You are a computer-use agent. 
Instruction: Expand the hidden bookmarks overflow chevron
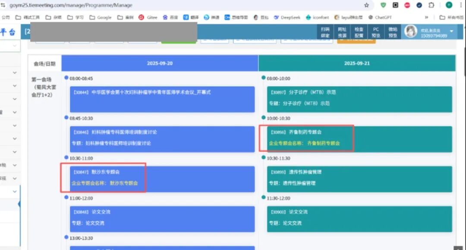point(426,18)
